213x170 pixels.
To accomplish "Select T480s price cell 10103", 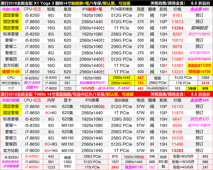I will (x=177, y=106).
